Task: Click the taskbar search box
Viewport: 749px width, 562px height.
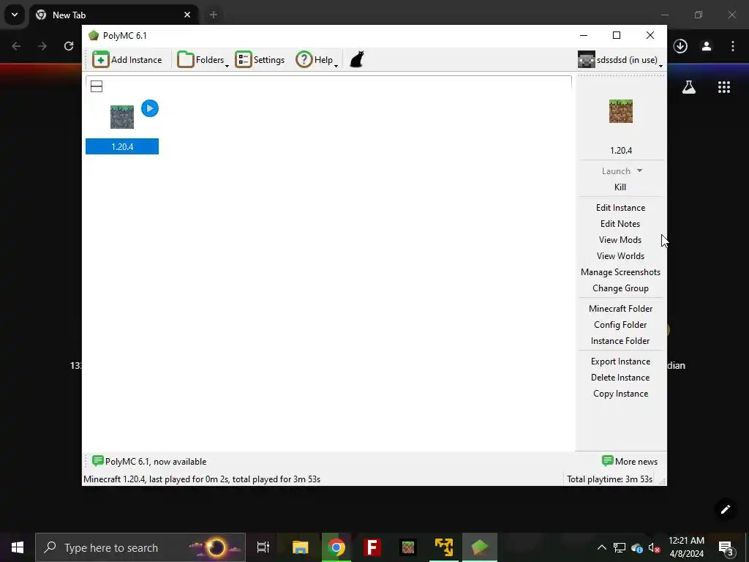Action: (140, 547)
